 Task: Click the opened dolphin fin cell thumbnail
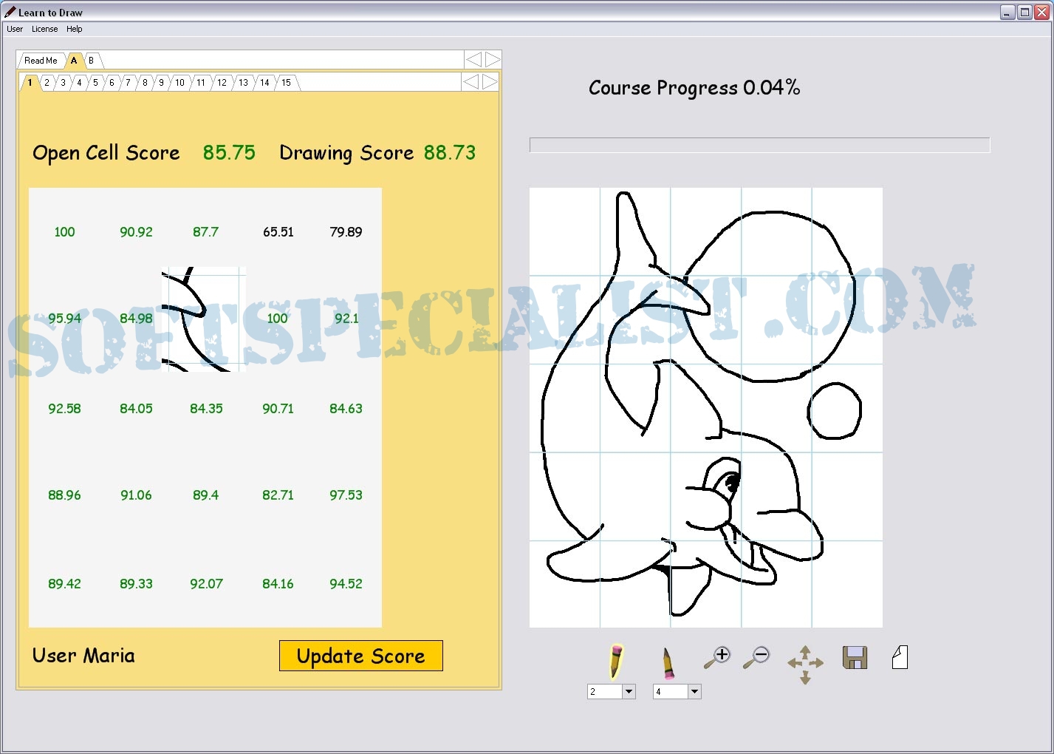[204, 319]
